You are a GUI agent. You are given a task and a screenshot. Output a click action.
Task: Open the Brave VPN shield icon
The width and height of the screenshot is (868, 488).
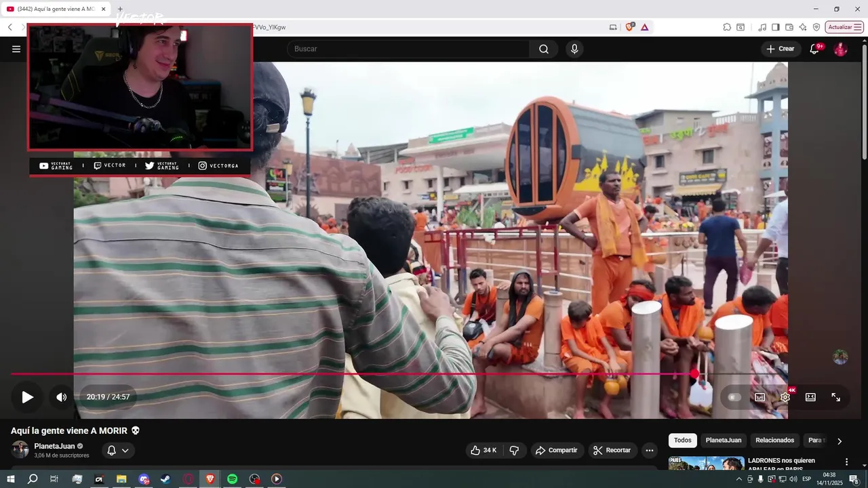pos(816,27)
